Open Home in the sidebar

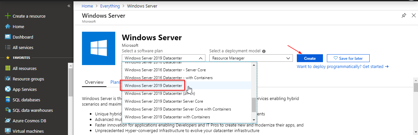click(x=18, y=26)
